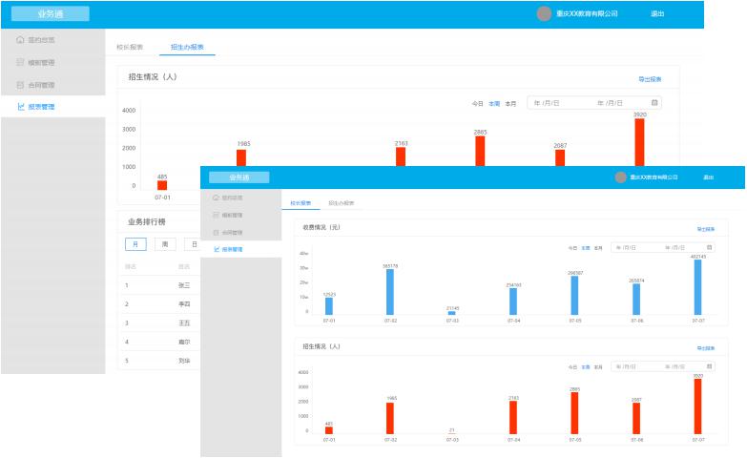Open calendar icon in back window date range
The width and height of the screenshot is (747, 458).
pos(654,102)
